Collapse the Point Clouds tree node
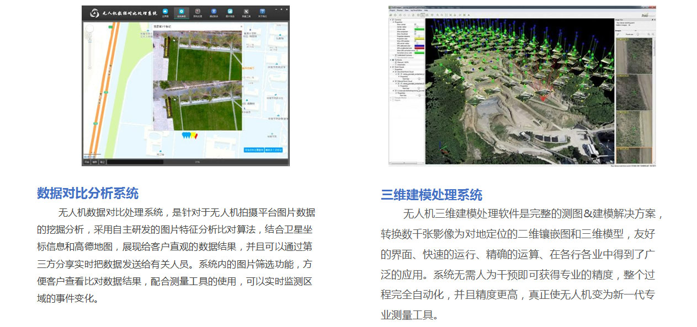Image resolution: width=697 pixels, height=327 pixels. click(390, 67)
